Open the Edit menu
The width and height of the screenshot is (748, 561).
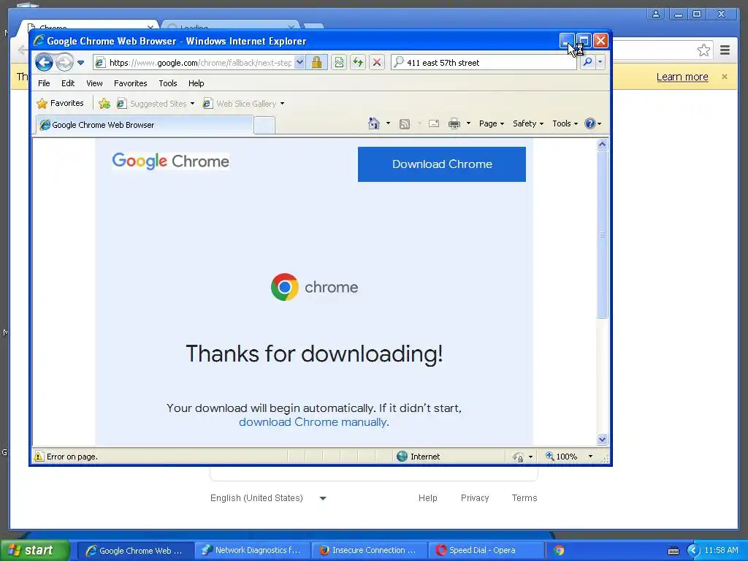tap(68, 83)
